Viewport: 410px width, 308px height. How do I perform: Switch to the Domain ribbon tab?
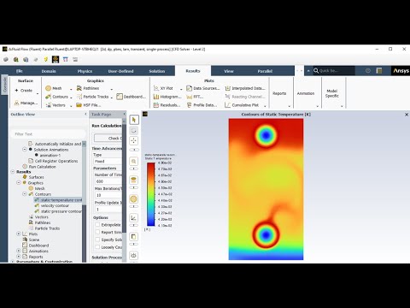pos(49,71)
